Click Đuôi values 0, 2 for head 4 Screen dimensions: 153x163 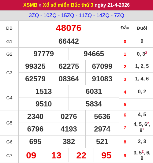click(x=142, y=91)
